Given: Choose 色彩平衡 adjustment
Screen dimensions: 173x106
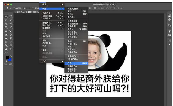Looking at the screenshot, I should tap(76, 26).
